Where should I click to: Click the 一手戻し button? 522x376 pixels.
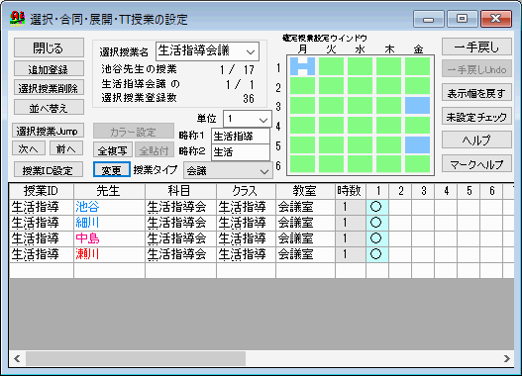click(x=476, y=47)
